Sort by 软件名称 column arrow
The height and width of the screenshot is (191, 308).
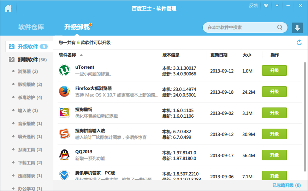81,55
